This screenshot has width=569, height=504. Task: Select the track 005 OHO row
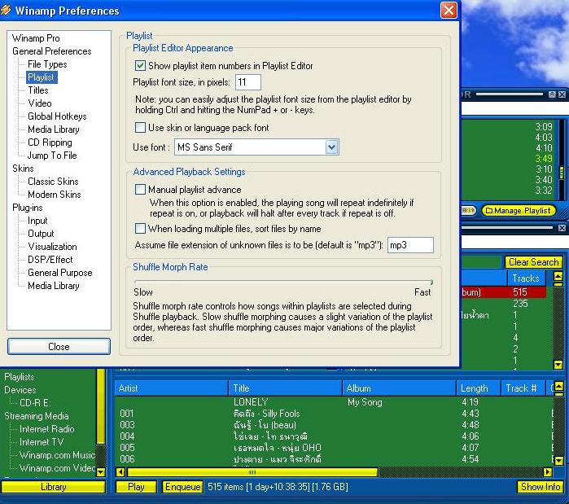click(x=333, y=448)
